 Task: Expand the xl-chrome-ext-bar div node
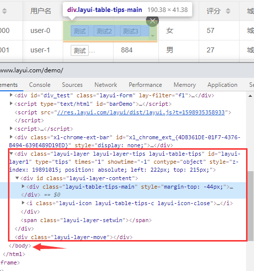pyautogui.click(x=11, y=137)
